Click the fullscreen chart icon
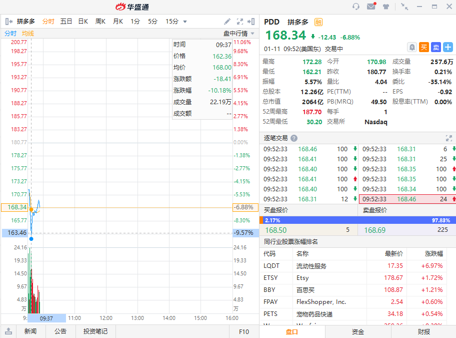 tap(239, 22)
